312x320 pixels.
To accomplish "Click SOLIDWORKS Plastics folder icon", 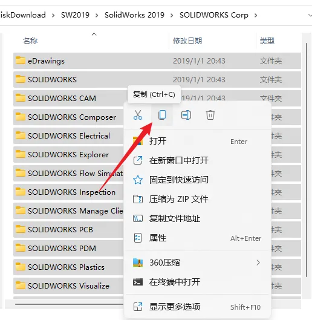I will point(21,267).
